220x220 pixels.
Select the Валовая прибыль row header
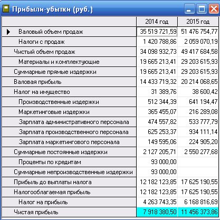pyautogui.click(x=69, y=82)
